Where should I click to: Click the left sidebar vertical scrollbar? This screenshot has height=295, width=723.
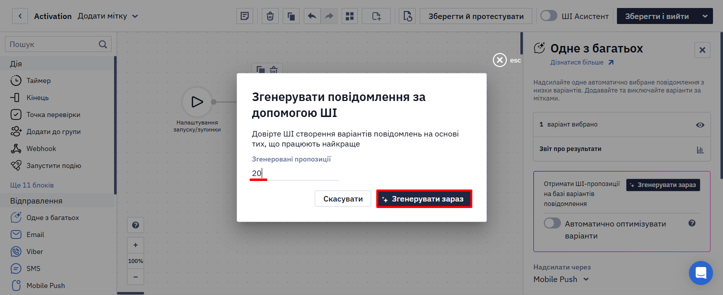click(115, 125)
